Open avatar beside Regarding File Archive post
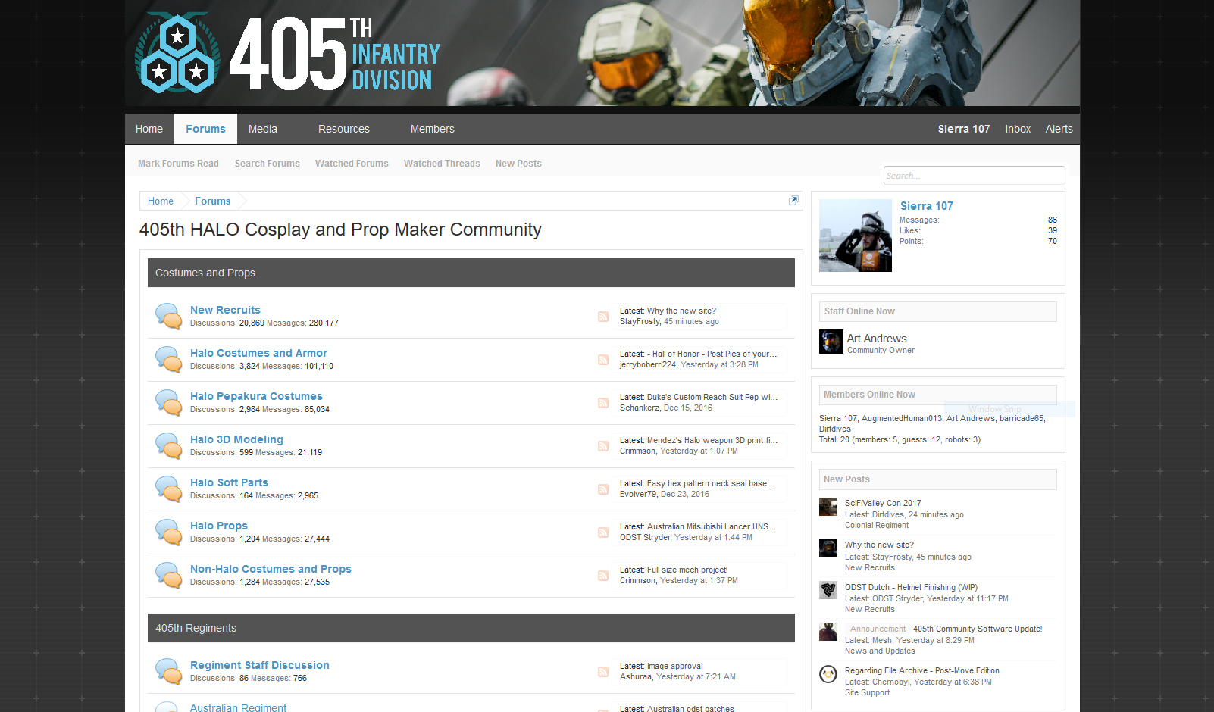The image size is (1214, 712). pyautogui.click(x=828, y=673)
